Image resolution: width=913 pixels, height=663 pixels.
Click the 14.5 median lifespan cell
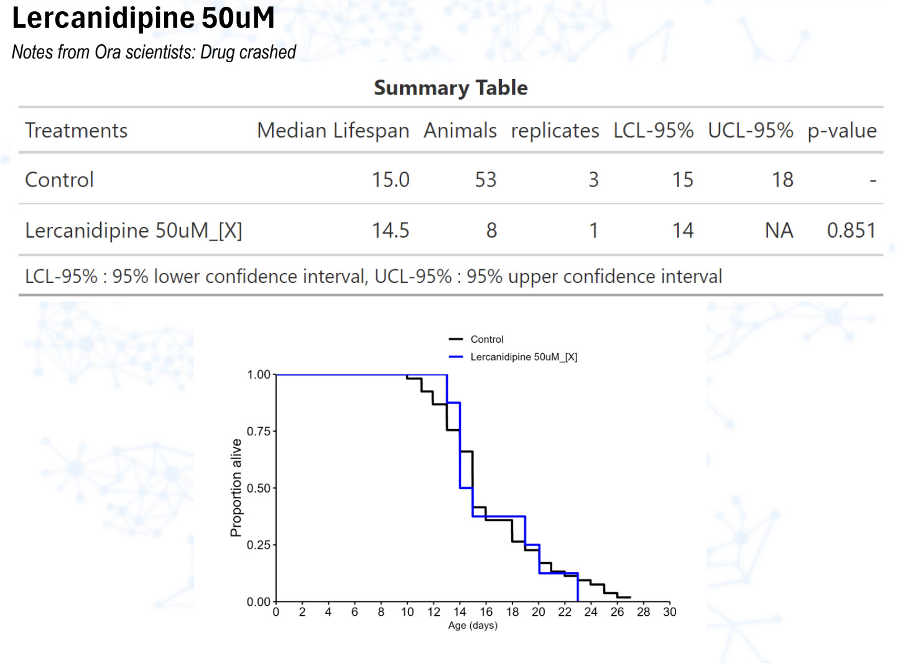coord(390,231)
